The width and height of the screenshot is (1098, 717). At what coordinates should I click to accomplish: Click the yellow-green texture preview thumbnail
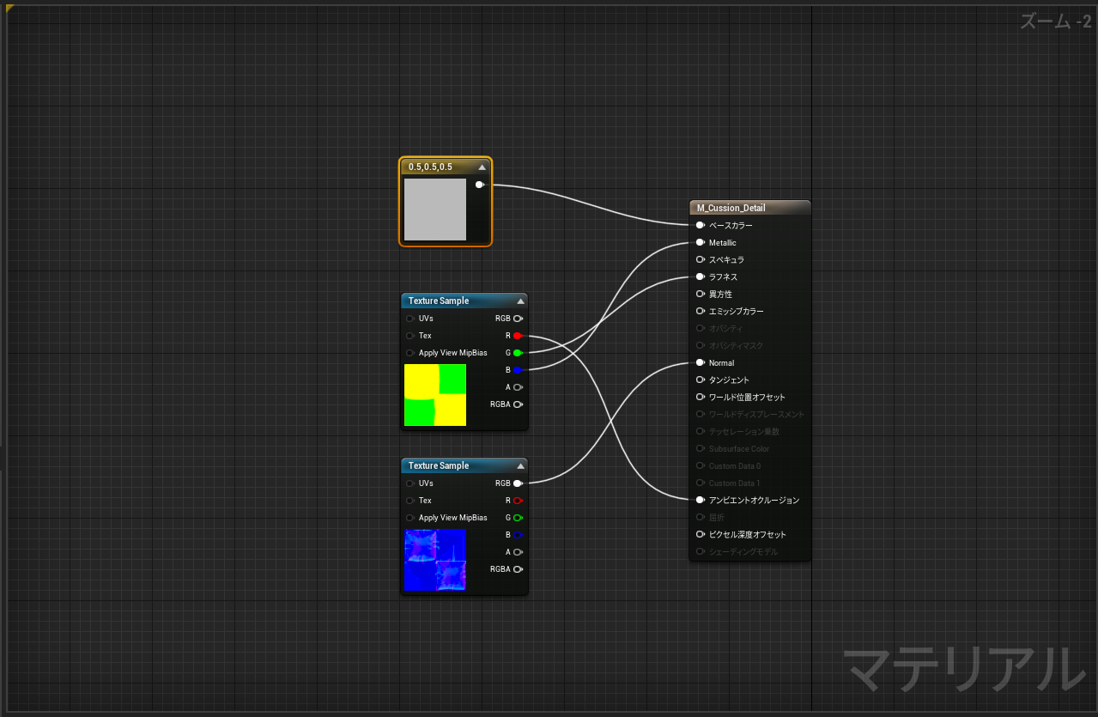tap(435, 395)
